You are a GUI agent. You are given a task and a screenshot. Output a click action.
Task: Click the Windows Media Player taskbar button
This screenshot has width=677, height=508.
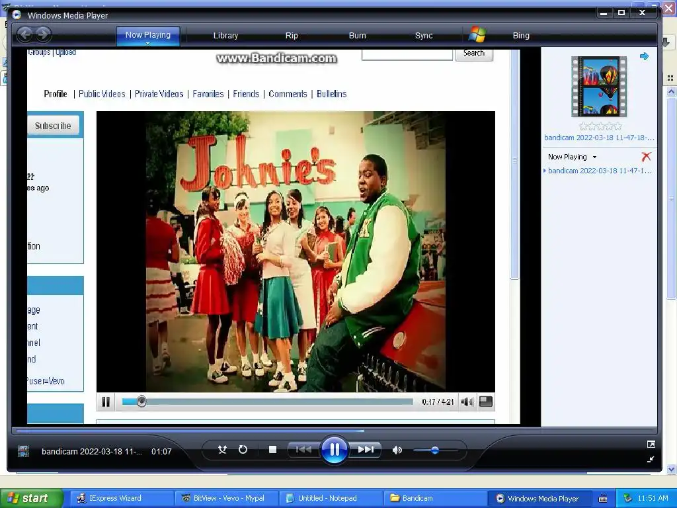539,498
